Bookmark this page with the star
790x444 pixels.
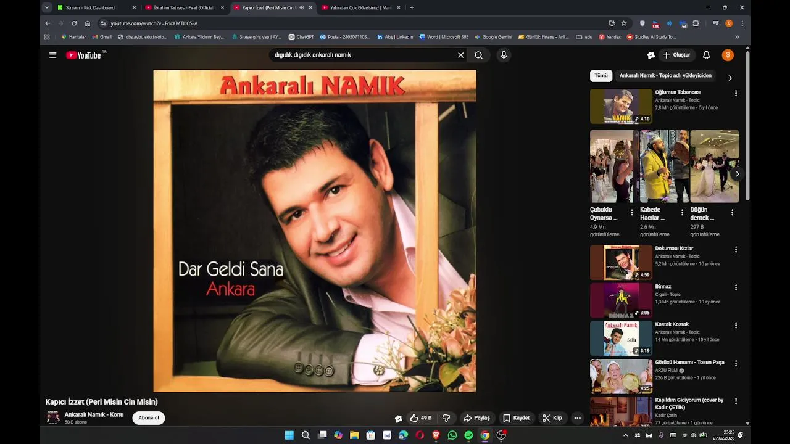[624, 23]
